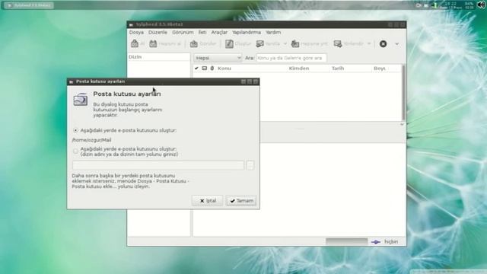Click the '...' browse button
487x274 pixels.
pos(250,165)
